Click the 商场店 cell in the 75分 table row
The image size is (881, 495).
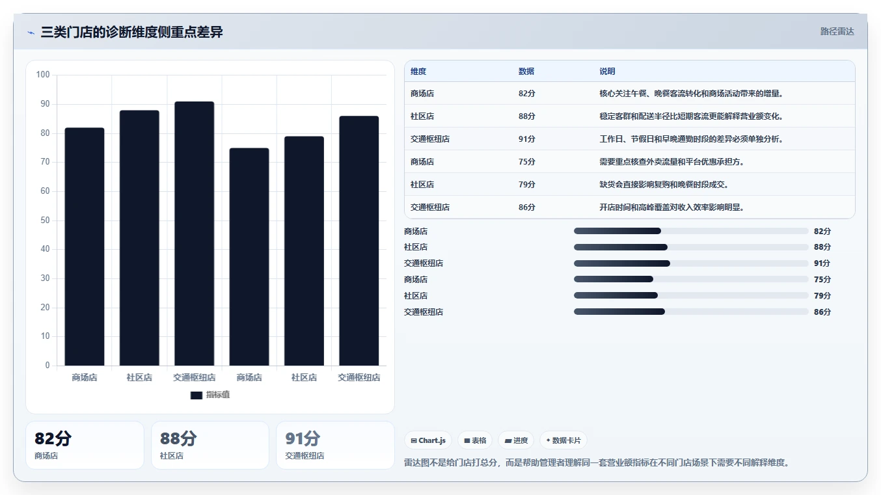(x=422, y=162)
